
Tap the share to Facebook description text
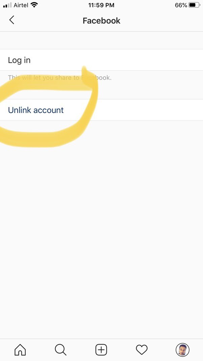click(x=60, y=78)
